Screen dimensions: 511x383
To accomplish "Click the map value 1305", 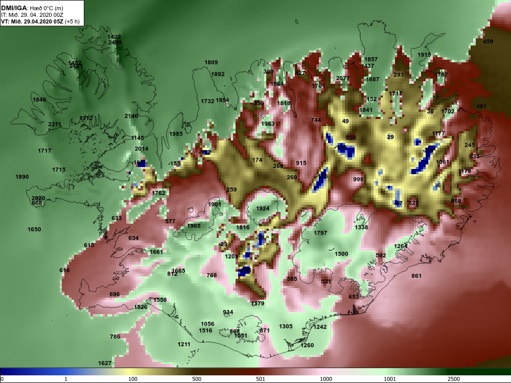I will tap(286, 326).
